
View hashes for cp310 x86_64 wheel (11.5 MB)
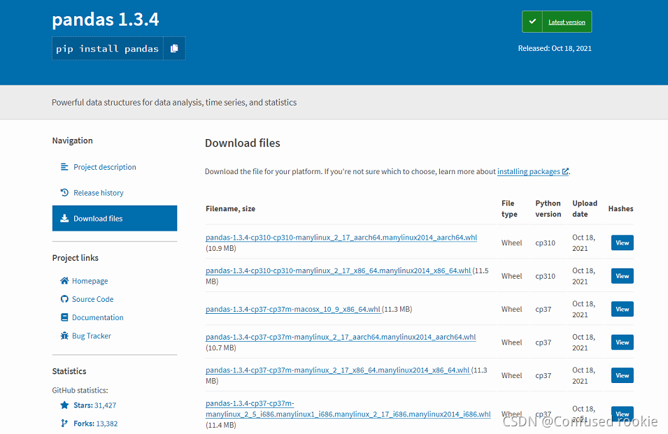click(622, 276)
